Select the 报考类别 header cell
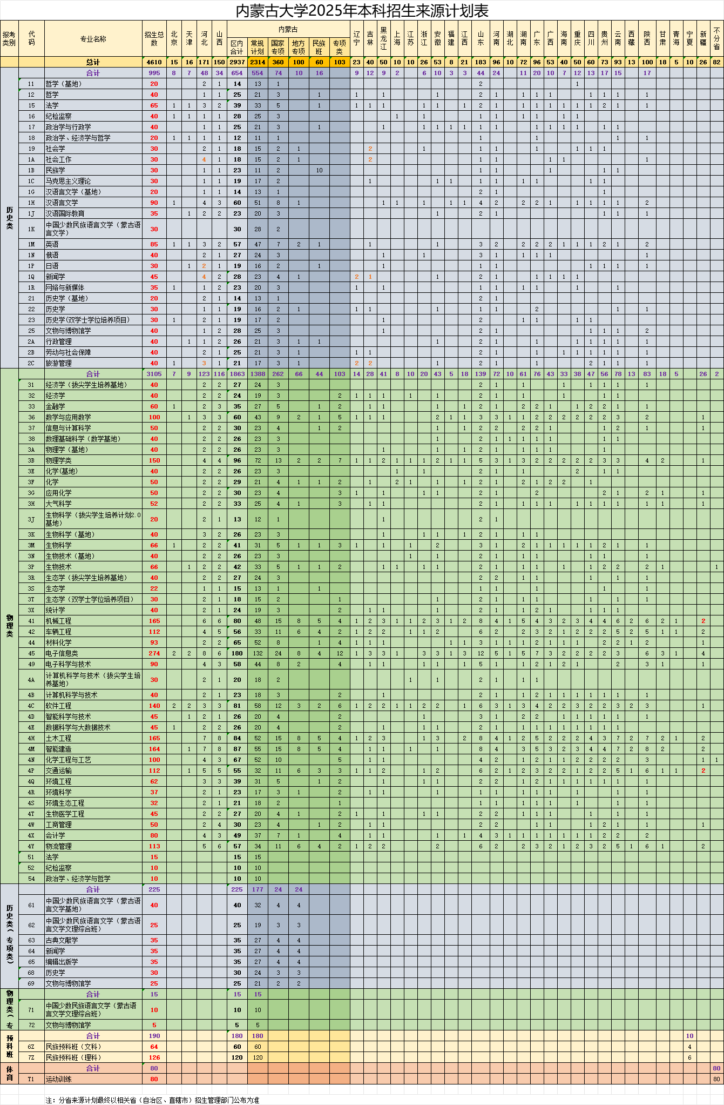Viewport: 724px width, 1105px height. tap(9, 39)
